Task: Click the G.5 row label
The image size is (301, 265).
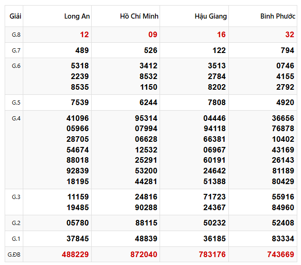Action: coord(16,102)
